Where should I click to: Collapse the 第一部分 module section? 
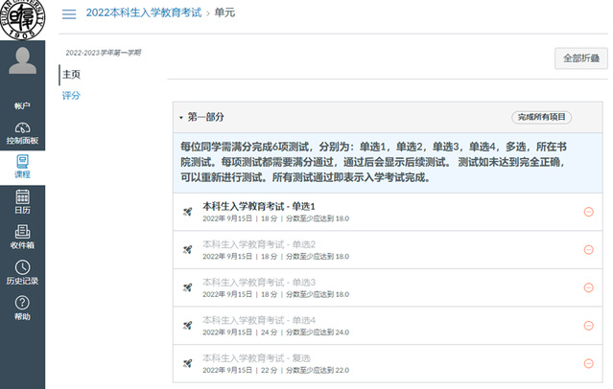pos(181,117)
